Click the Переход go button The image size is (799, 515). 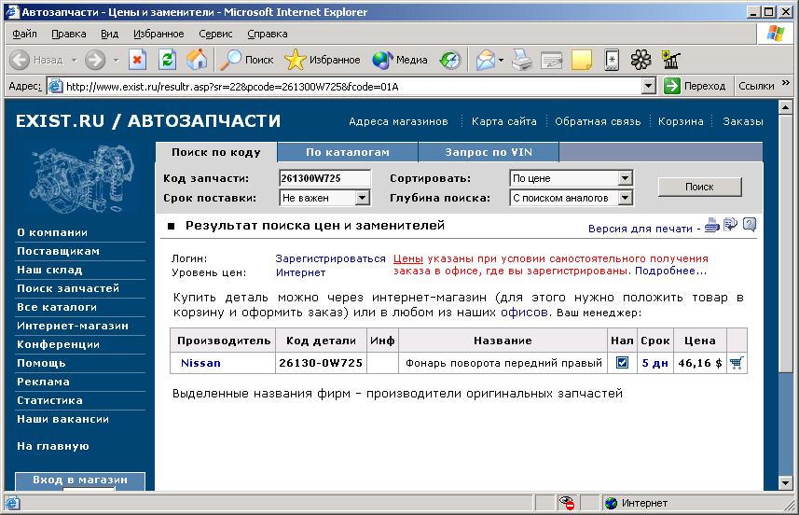tap(696, 86)
